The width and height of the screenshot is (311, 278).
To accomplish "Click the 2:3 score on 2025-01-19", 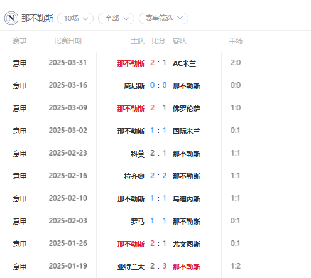I will [x=158, y=266].
